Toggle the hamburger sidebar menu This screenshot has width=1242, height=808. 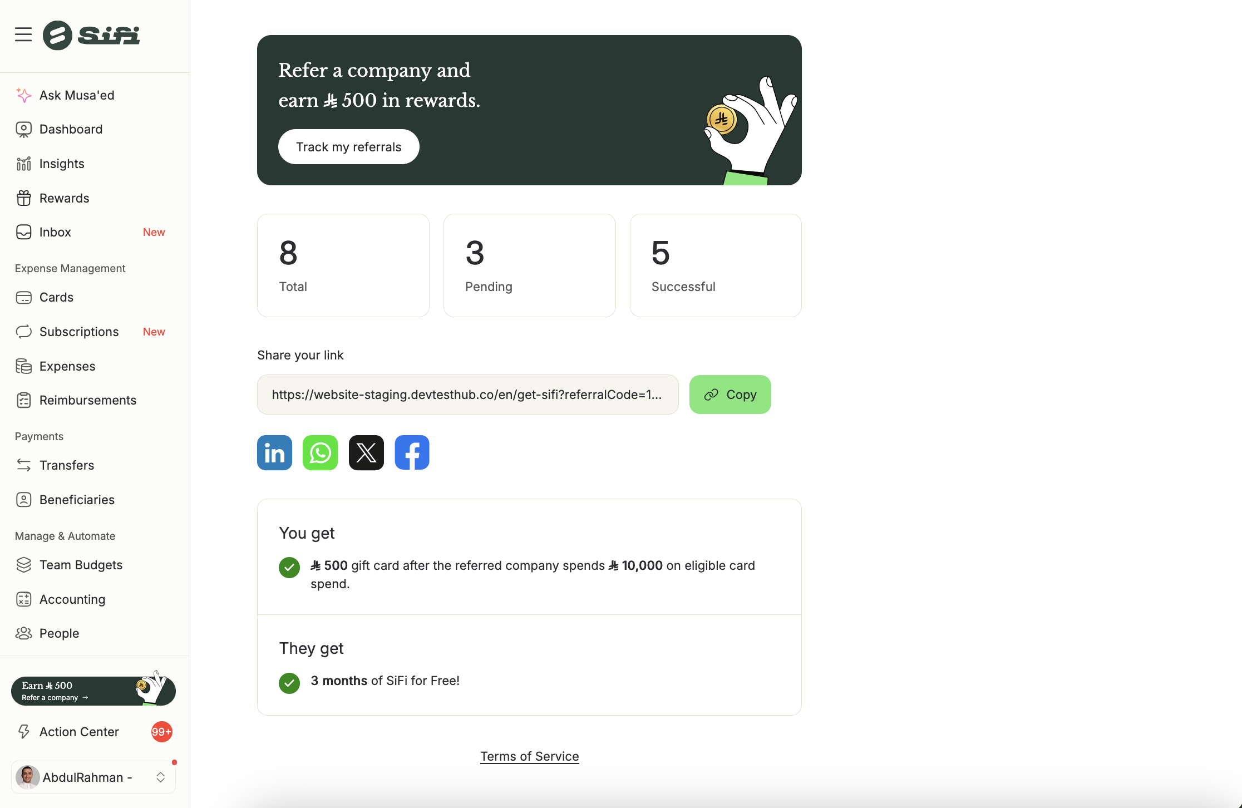(23, 35)
